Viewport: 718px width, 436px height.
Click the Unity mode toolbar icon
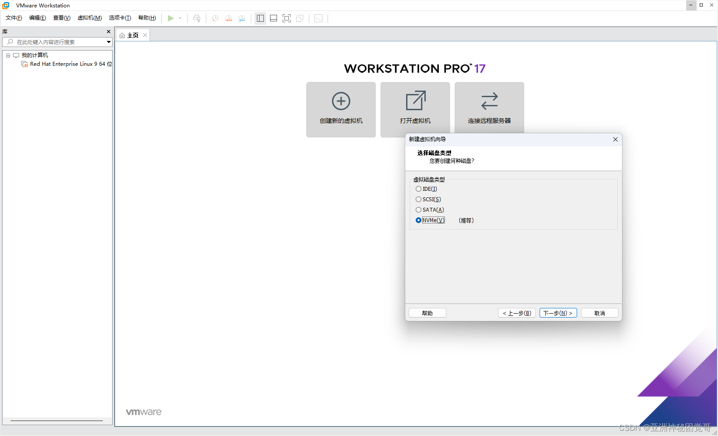[300, 18]
